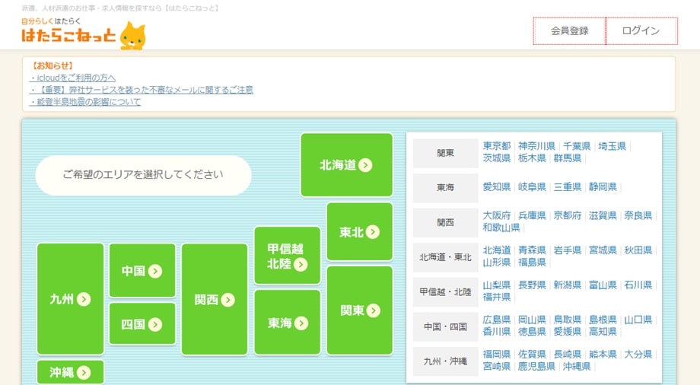Select 愛知県 from the 東海 row
Screen dimensions: 700x385
pyautogui.click(x=497, y=186)
